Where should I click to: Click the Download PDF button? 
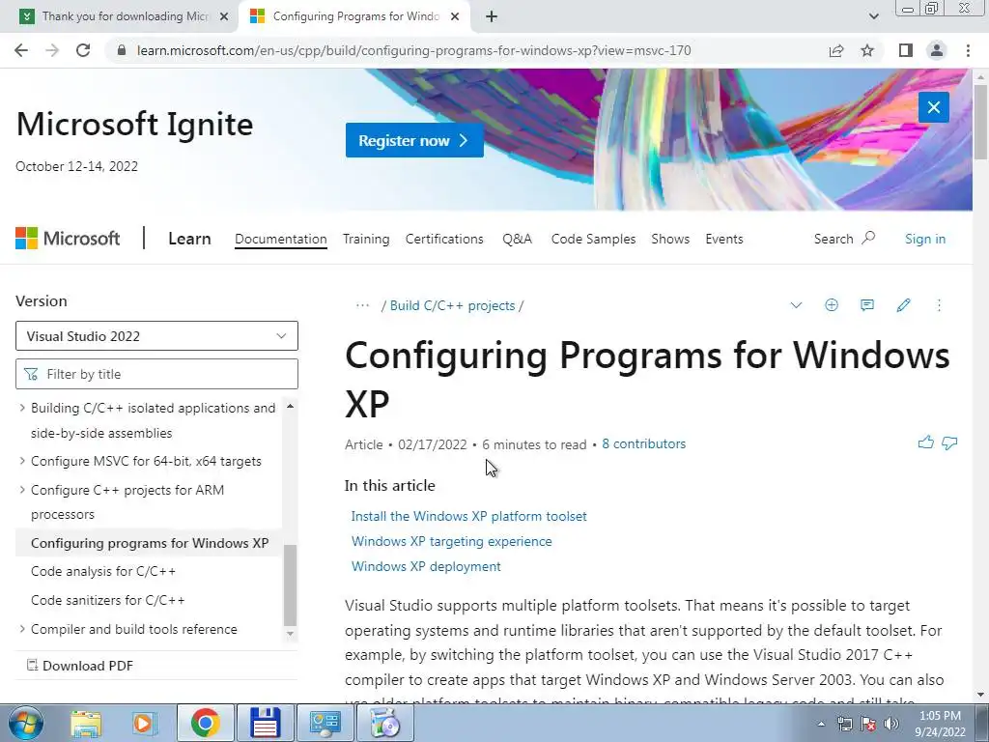[x=80, y=666]
